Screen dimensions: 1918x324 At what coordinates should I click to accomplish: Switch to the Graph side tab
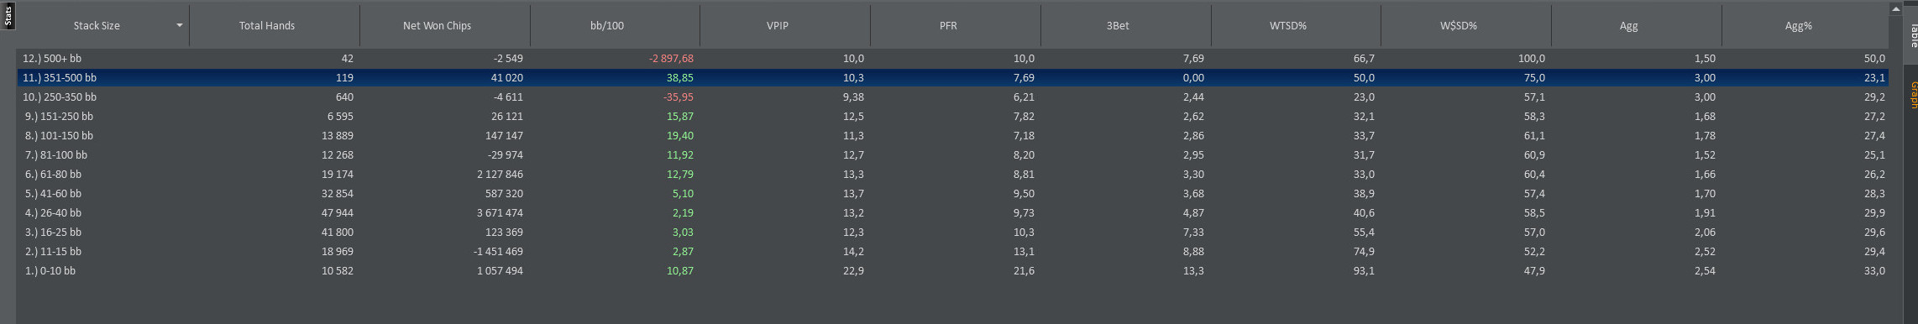point(1910,95)
